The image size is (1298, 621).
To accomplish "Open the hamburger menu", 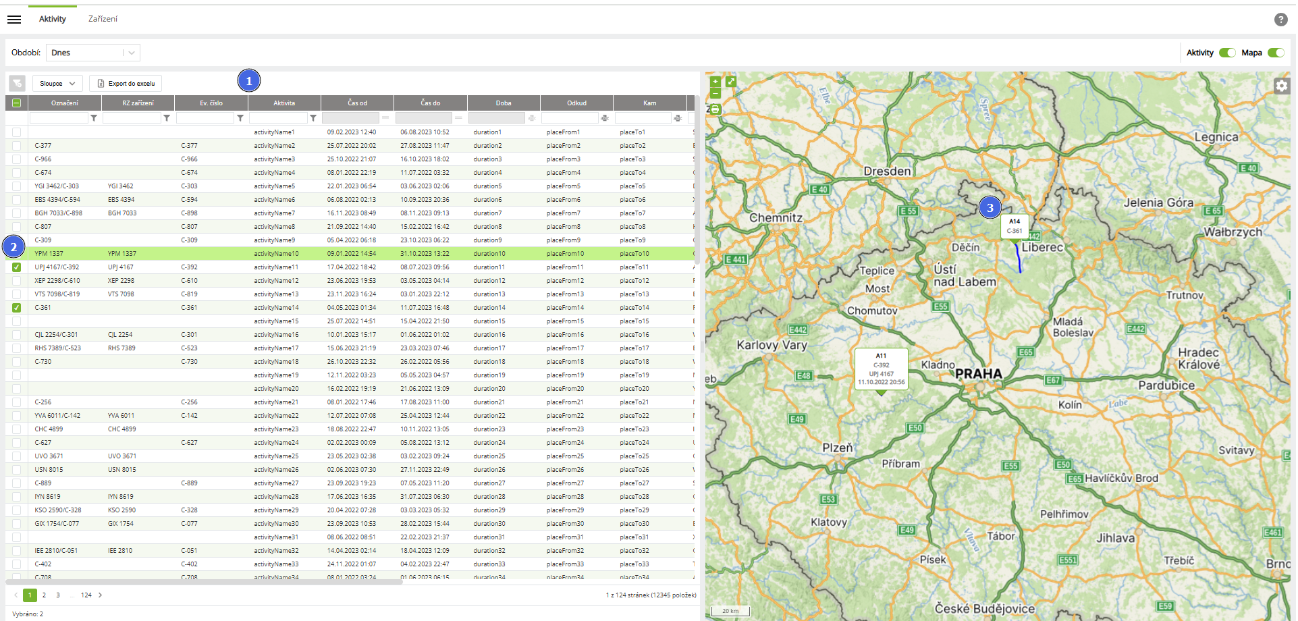I will point(14,20).
